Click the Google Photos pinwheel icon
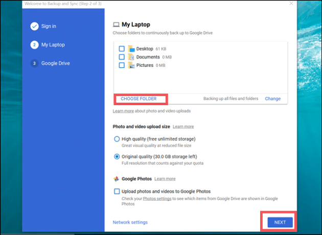The width and height of the screenshot is (322, 235). [116, 179]
